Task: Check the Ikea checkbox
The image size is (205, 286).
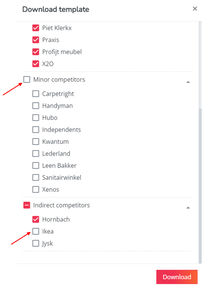Action: click(x=36, y=231)
